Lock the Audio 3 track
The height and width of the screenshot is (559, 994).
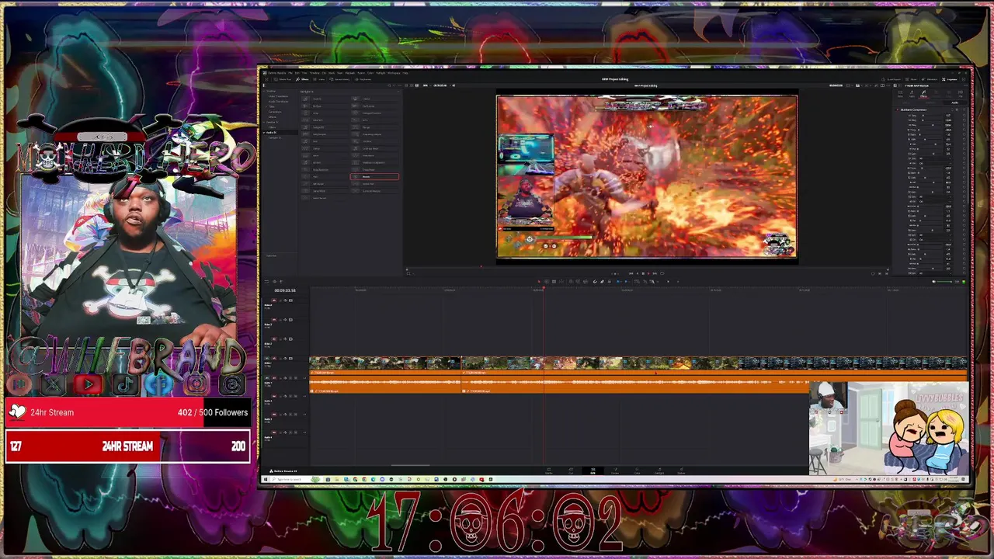(x=280, y=414)
